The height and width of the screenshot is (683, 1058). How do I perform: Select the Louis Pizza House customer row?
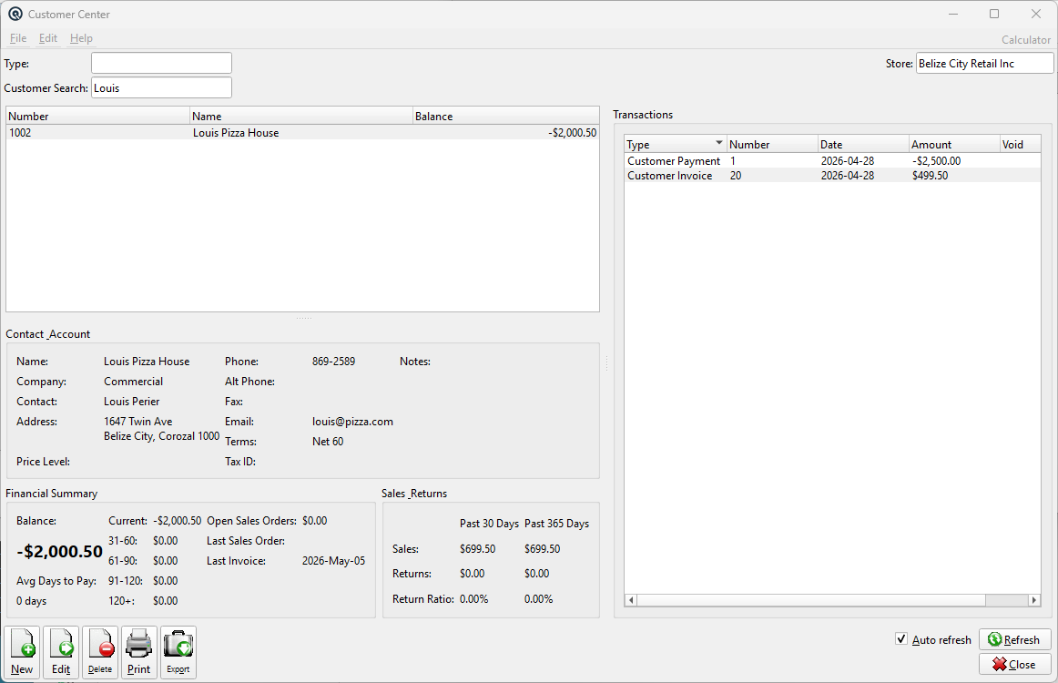click(302, 132)
